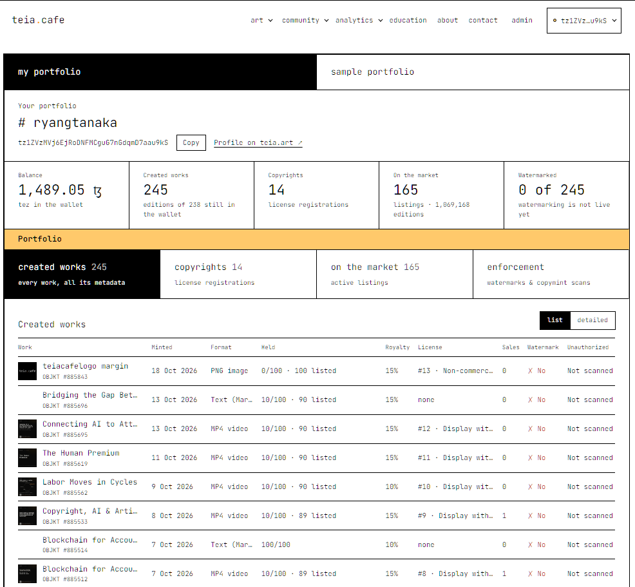The image size is (635, 587).
Task: Open the teia.cafe home logo
Action: click(38, 20)
